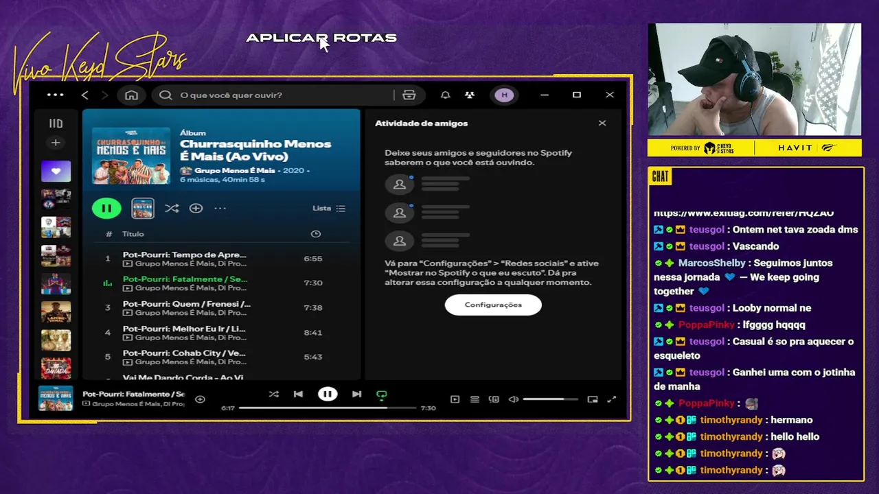The image size is (879, 494).
Task: Enable shuffle for this album
Action: pos(172,208)
